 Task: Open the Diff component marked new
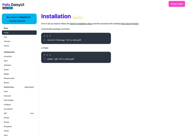5,113
